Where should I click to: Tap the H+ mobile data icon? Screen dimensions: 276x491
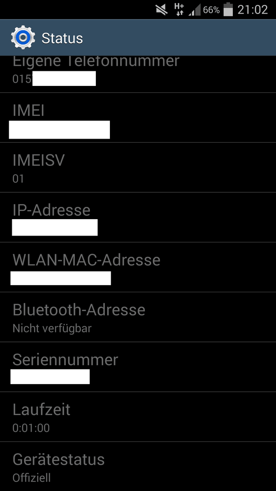click(179, 10)
